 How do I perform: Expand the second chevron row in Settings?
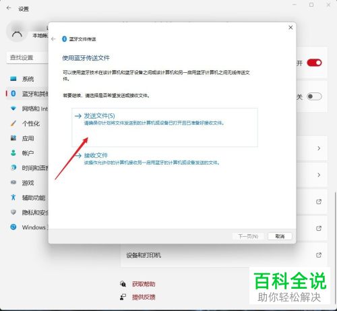click(x=319, y=175)
